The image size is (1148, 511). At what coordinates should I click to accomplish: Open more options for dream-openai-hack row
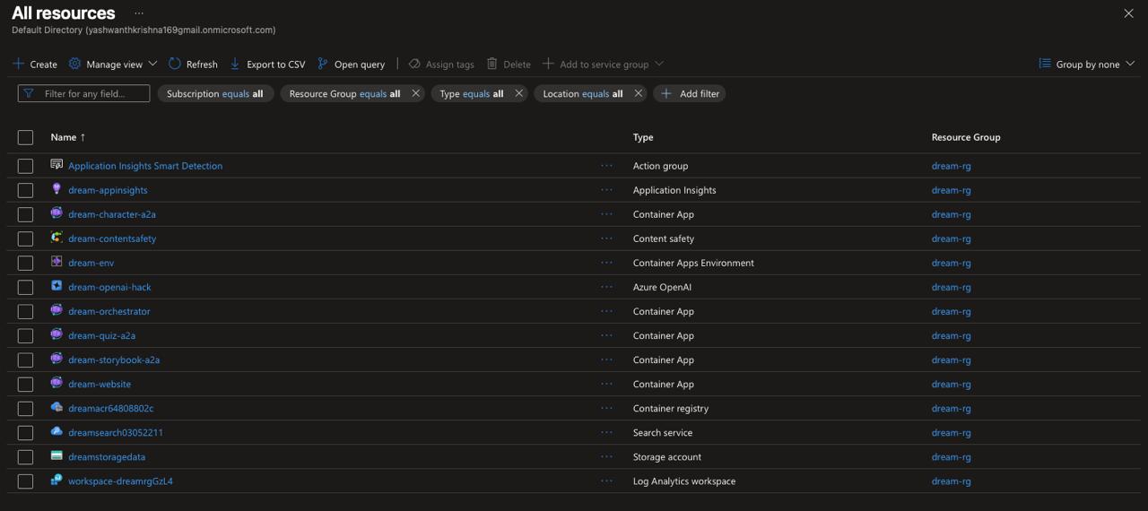point(607,287)
